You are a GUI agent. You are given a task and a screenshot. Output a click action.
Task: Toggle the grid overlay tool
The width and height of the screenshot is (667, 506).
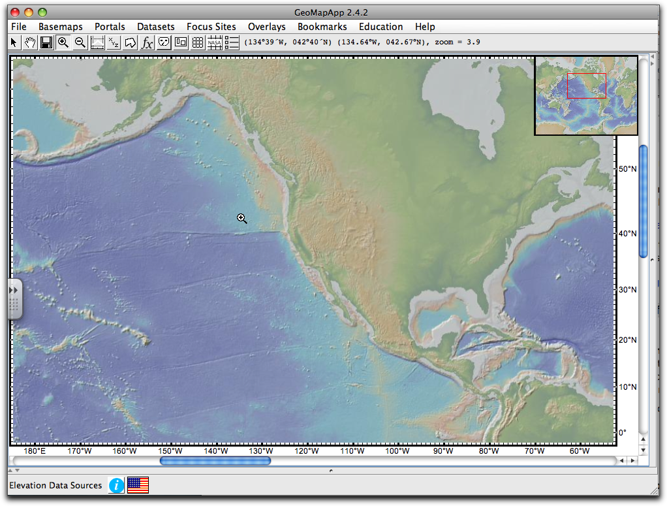pos(198,42)
